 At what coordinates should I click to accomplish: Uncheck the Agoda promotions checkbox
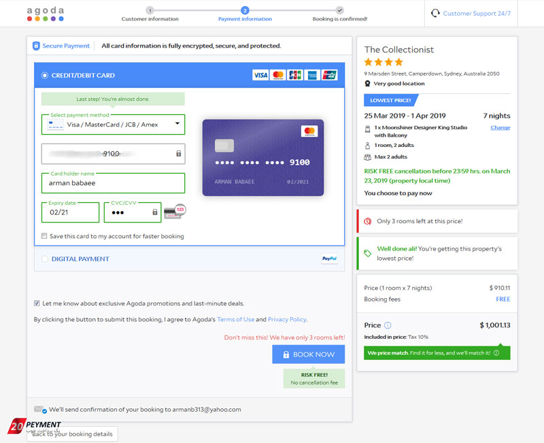click(37, 303)
